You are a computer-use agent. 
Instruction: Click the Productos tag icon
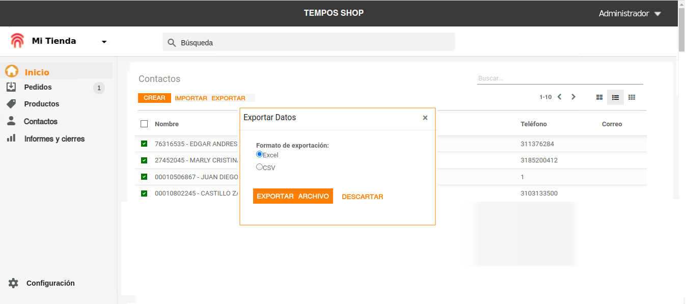pos(11,104)
